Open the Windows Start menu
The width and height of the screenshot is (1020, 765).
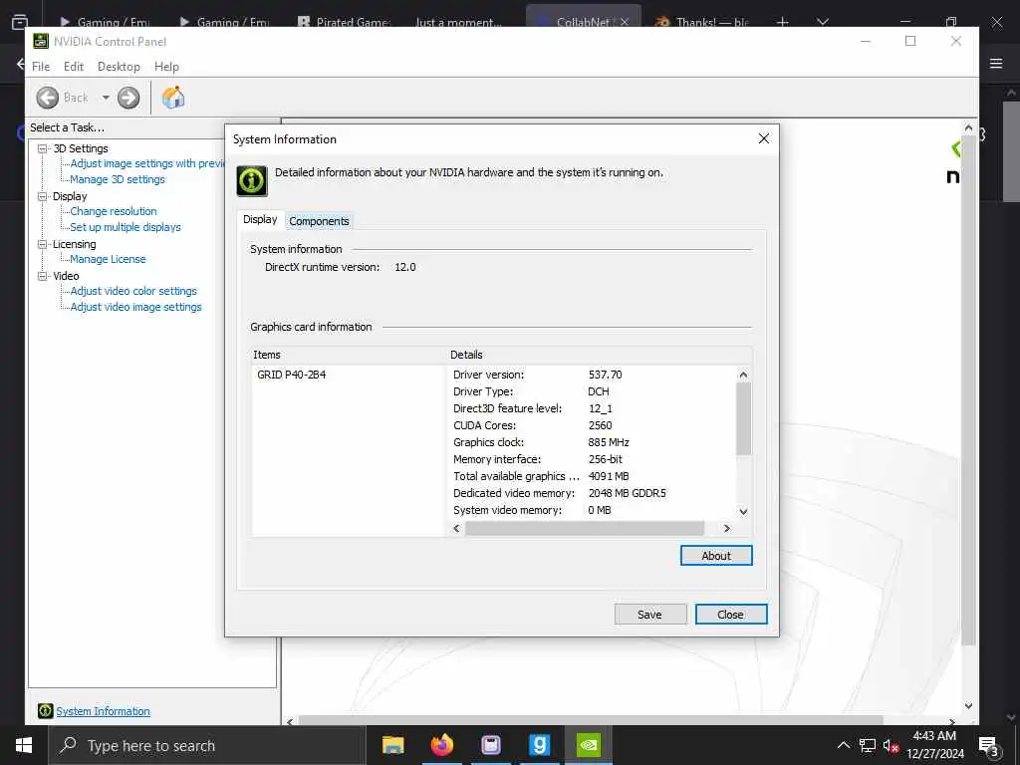[x=24, y=745]
